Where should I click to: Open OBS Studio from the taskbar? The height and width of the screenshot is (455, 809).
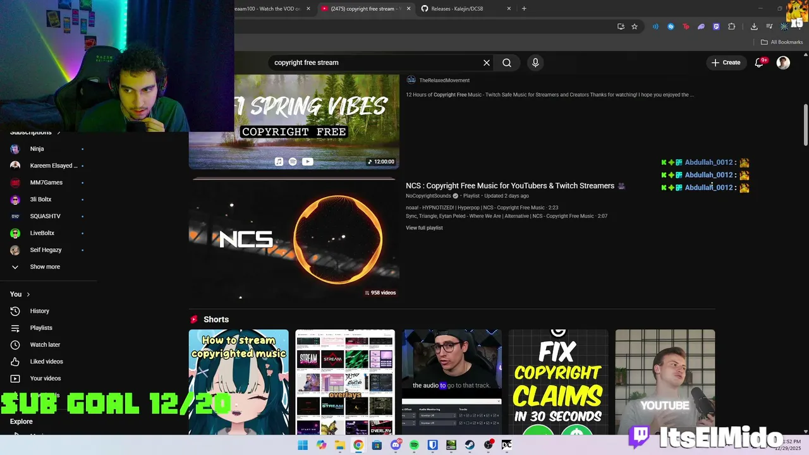pyautogui.click(x=488, y=445)
